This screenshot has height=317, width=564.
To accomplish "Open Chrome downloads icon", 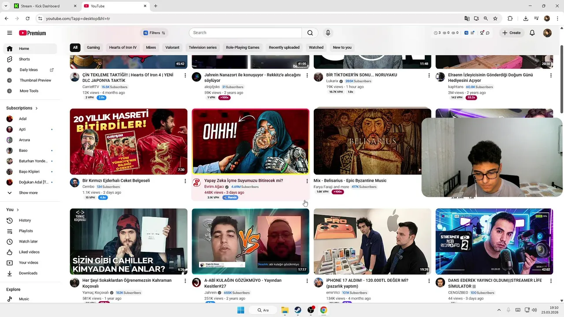I will [x=526, y=18].
